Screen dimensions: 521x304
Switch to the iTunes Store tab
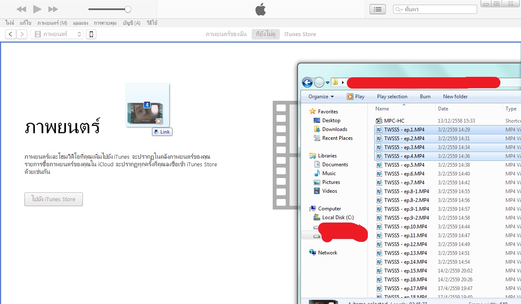300,34
